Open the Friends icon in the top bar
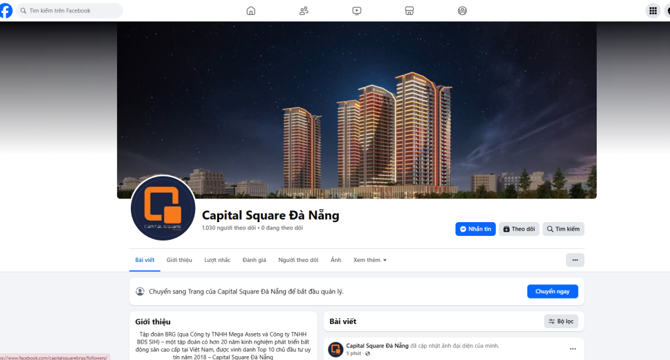 304,10
